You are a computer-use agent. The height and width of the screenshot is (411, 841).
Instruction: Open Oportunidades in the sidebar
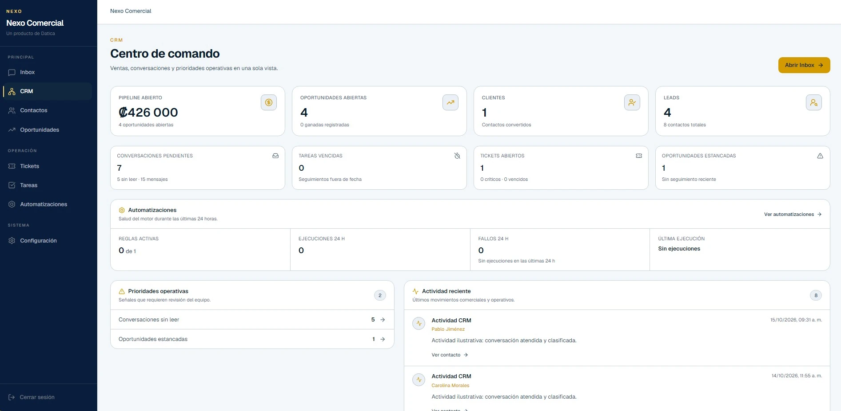coord(47,130)
